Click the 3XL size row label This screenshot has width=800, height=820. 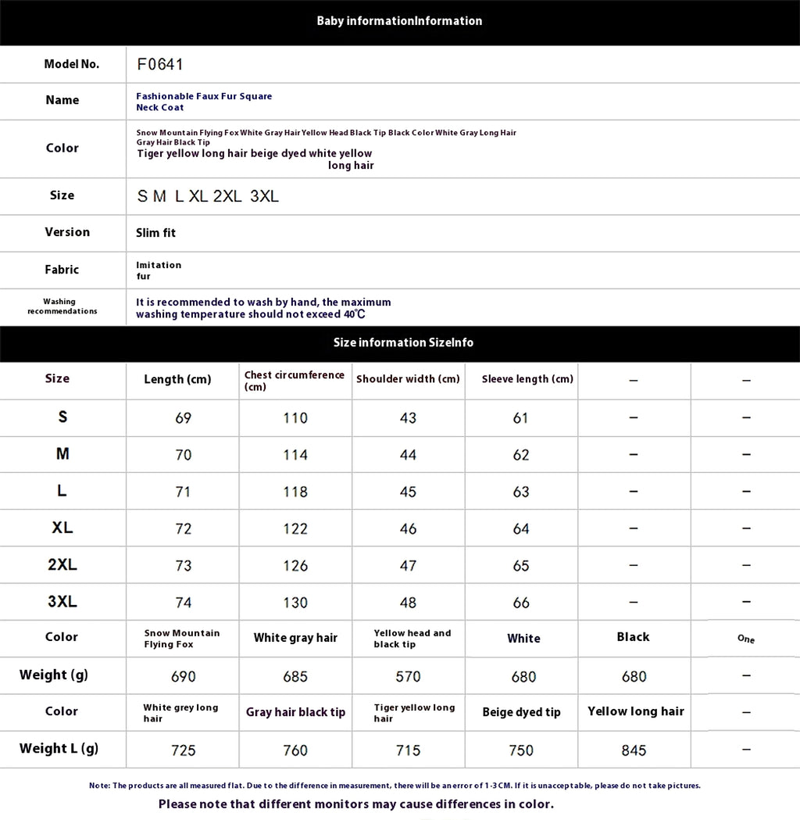pyautogui.click(x=62, y=601)
